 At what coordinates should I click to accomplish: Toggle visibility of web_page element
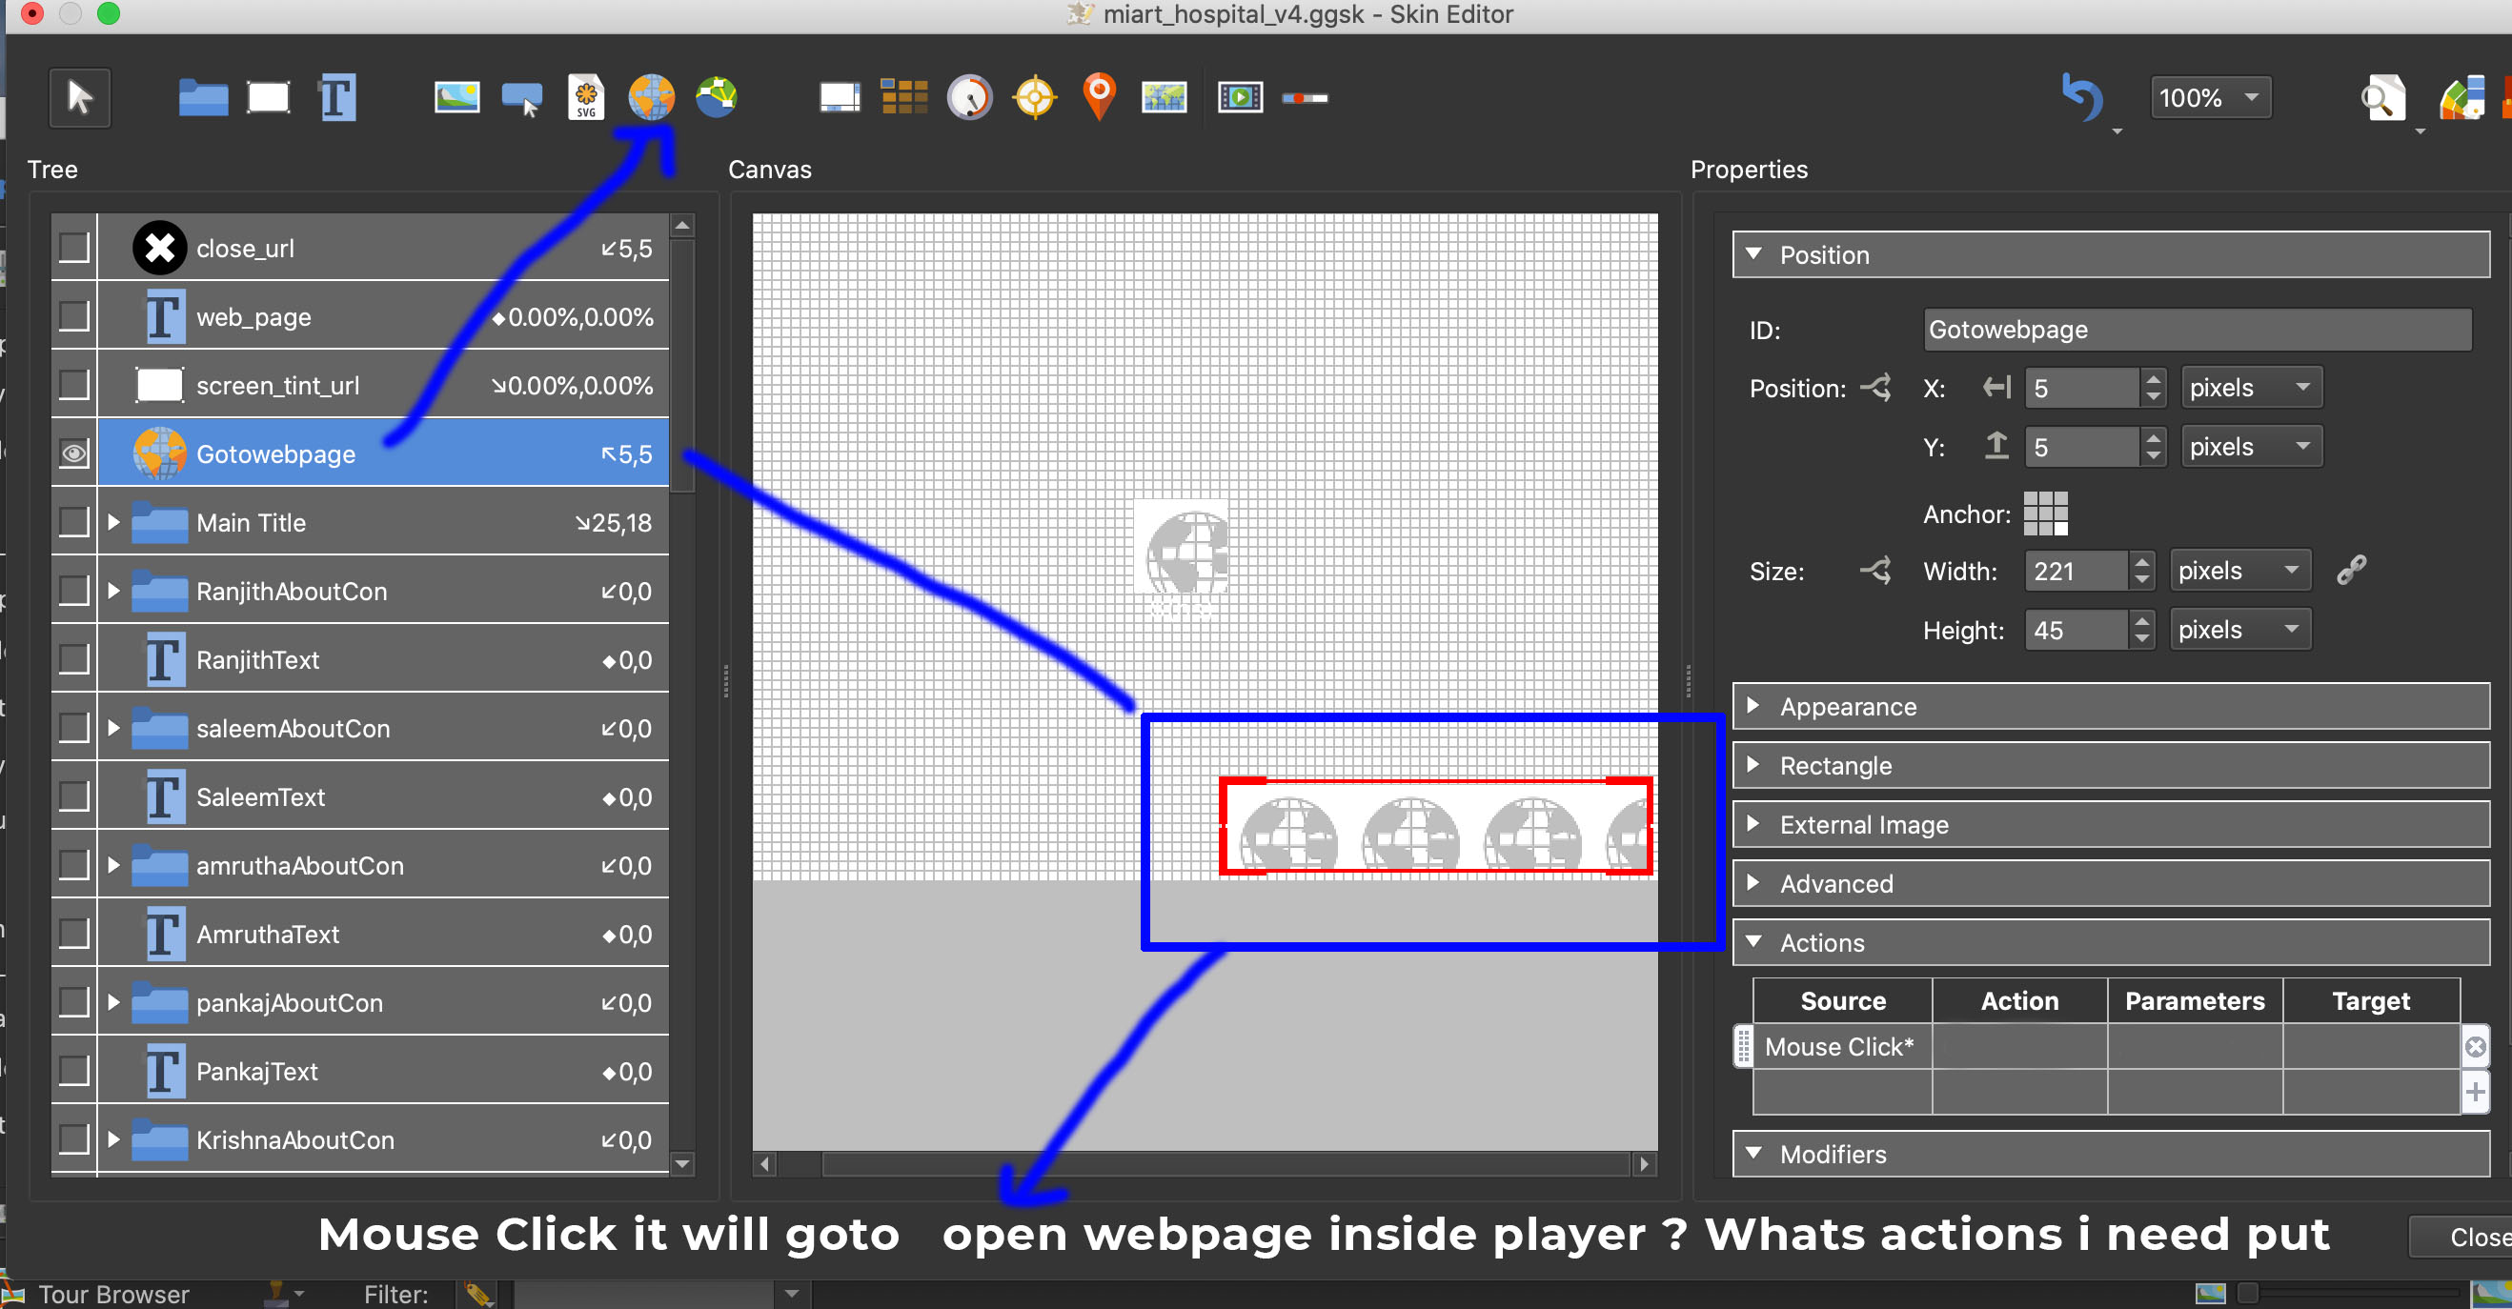click(71, 315)
